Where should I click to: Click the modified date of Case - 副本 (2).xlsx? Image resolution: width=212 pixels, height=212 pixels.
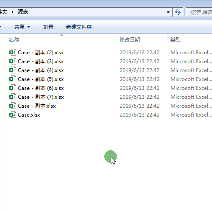(x=139, y=53)
